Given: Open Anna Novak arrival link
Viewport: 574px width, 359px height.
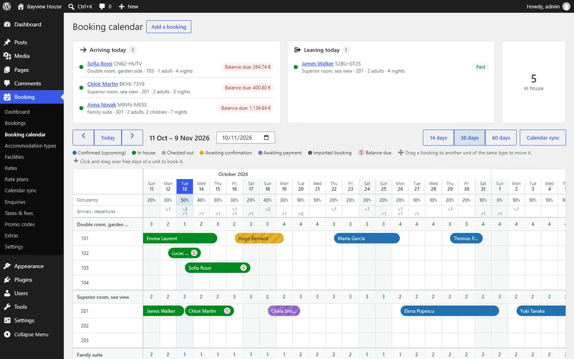Looking at the screenshot, I should pos(102,105).
